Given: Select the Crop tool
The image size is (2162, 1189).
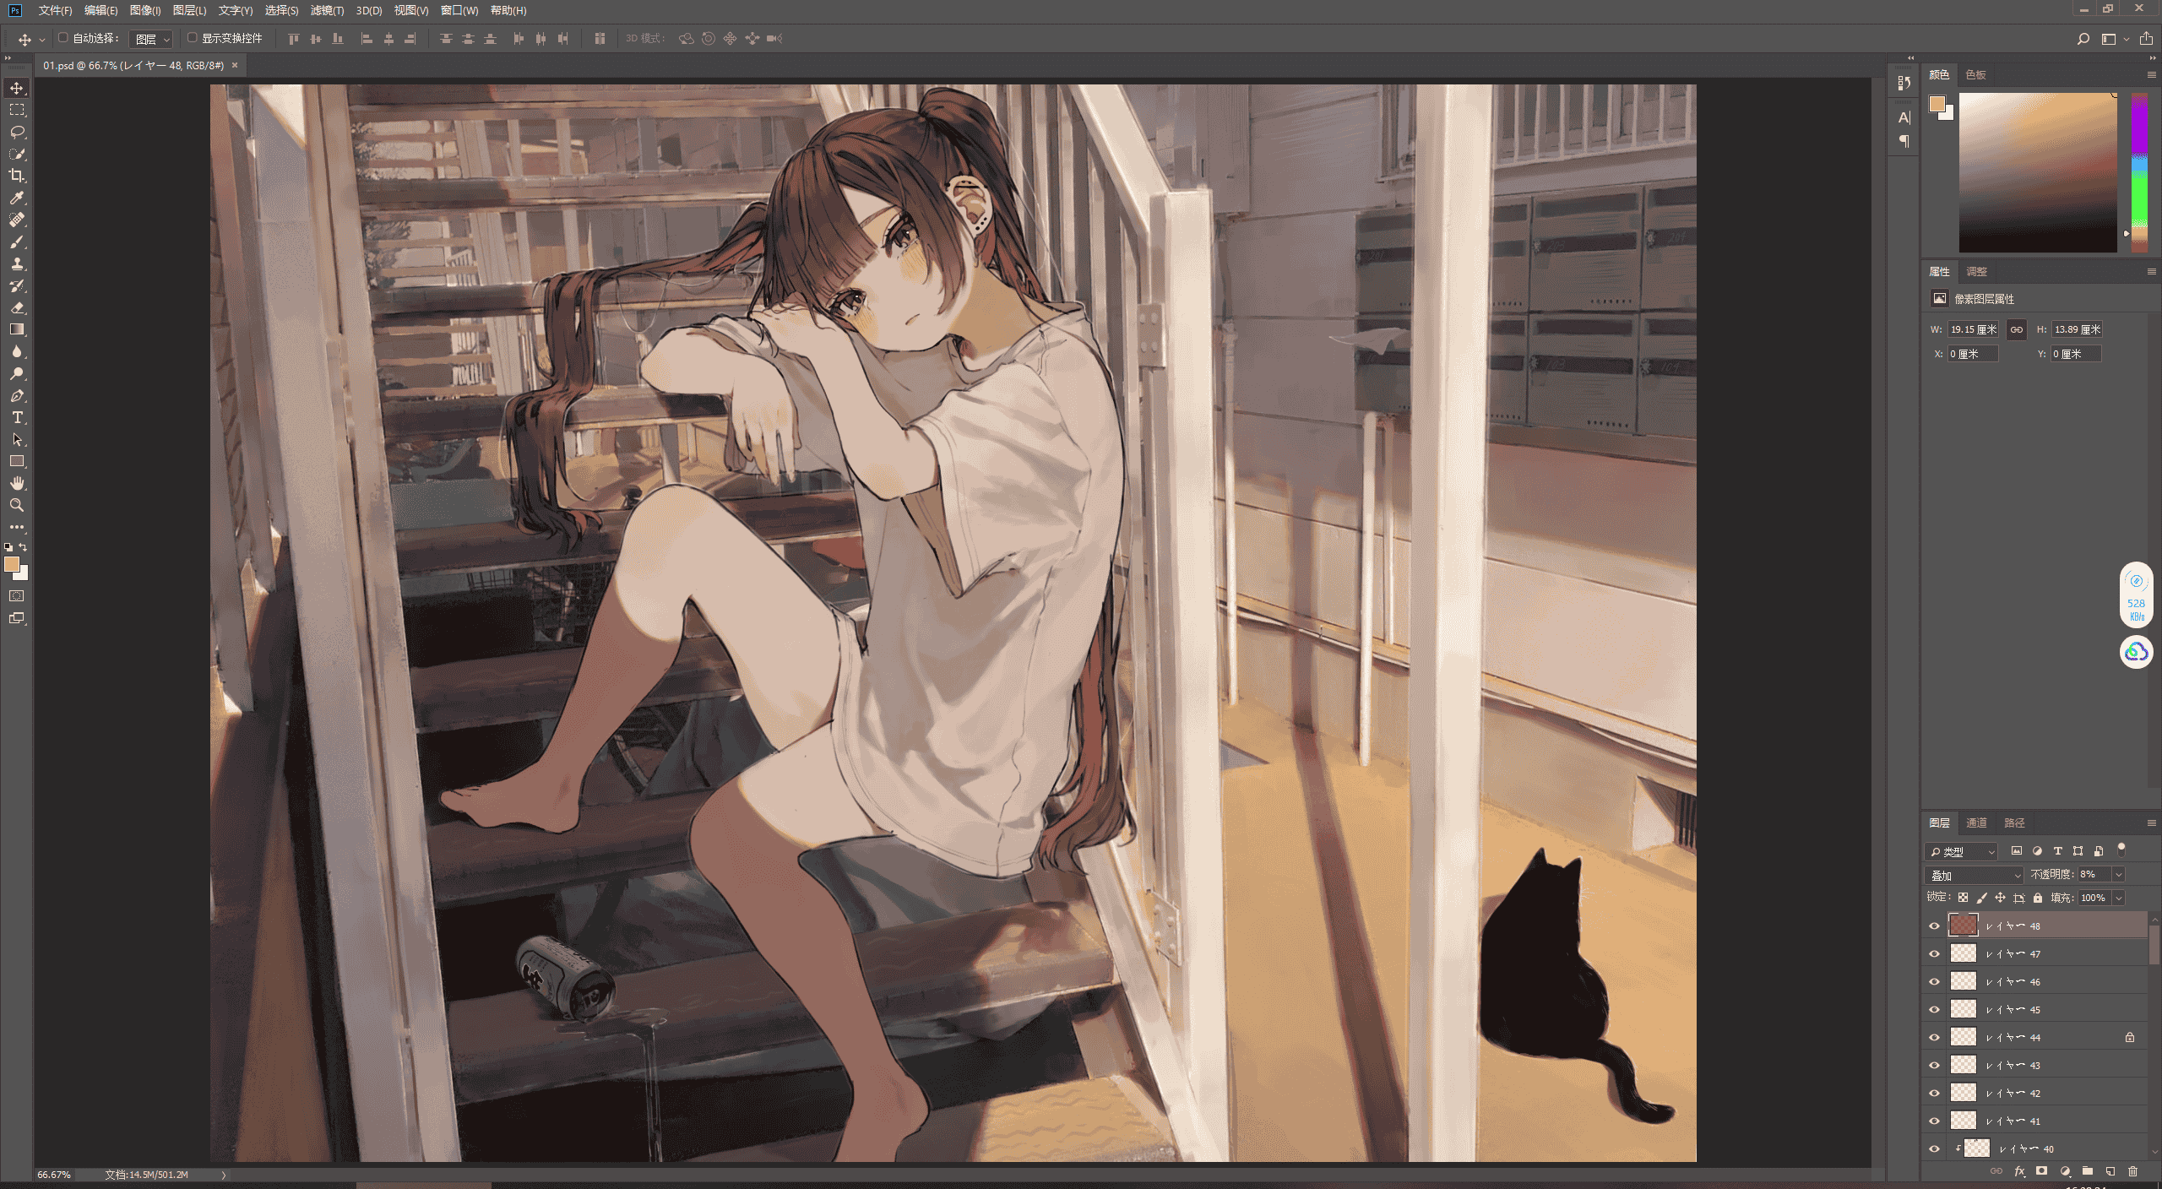Looking at the screenshot, I should pos(17,176).
